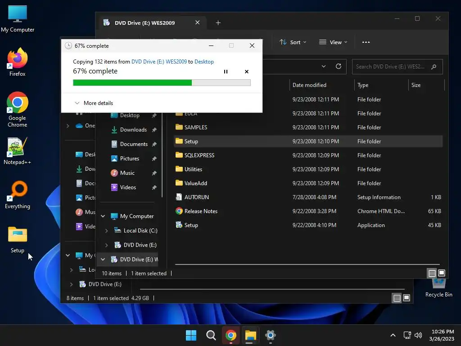
Task: Select the Setup application file
Action: click(308, 225)
